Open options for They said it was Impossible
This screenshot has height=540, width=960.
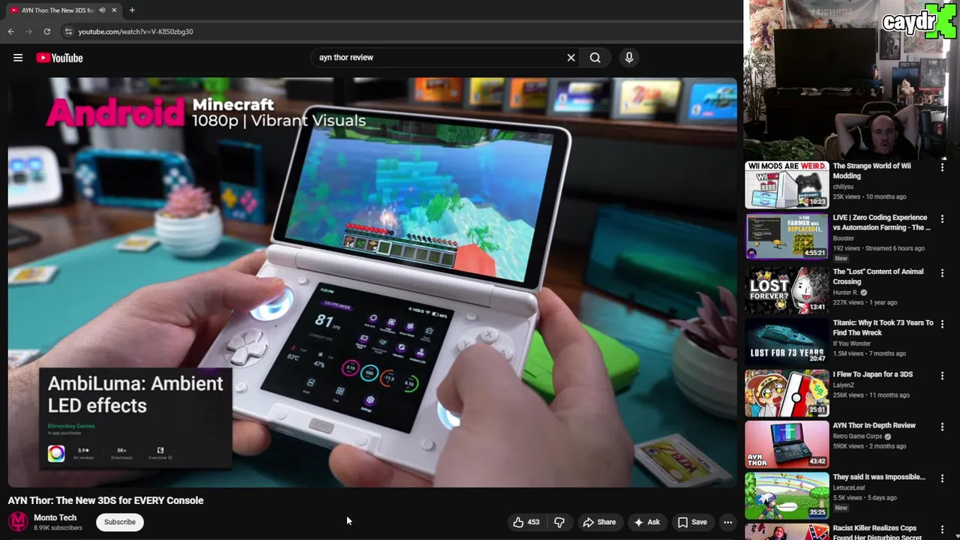943,478
